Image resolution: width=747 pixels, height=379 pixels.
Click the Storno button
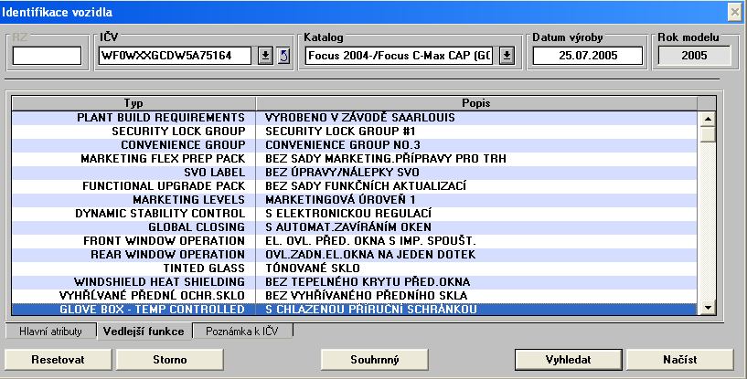tap(164, 359)
